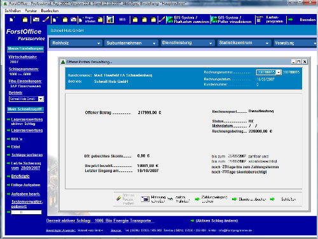Open the Schlagnummern link

click(x=24, y=69)
